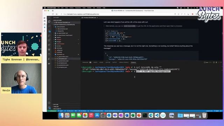The image size is (224, 126).
Task: Click the main branch in the status bar
Action: [61, 111]
